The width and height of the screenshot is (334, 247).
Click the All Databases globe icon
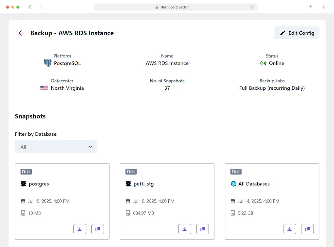234,184
